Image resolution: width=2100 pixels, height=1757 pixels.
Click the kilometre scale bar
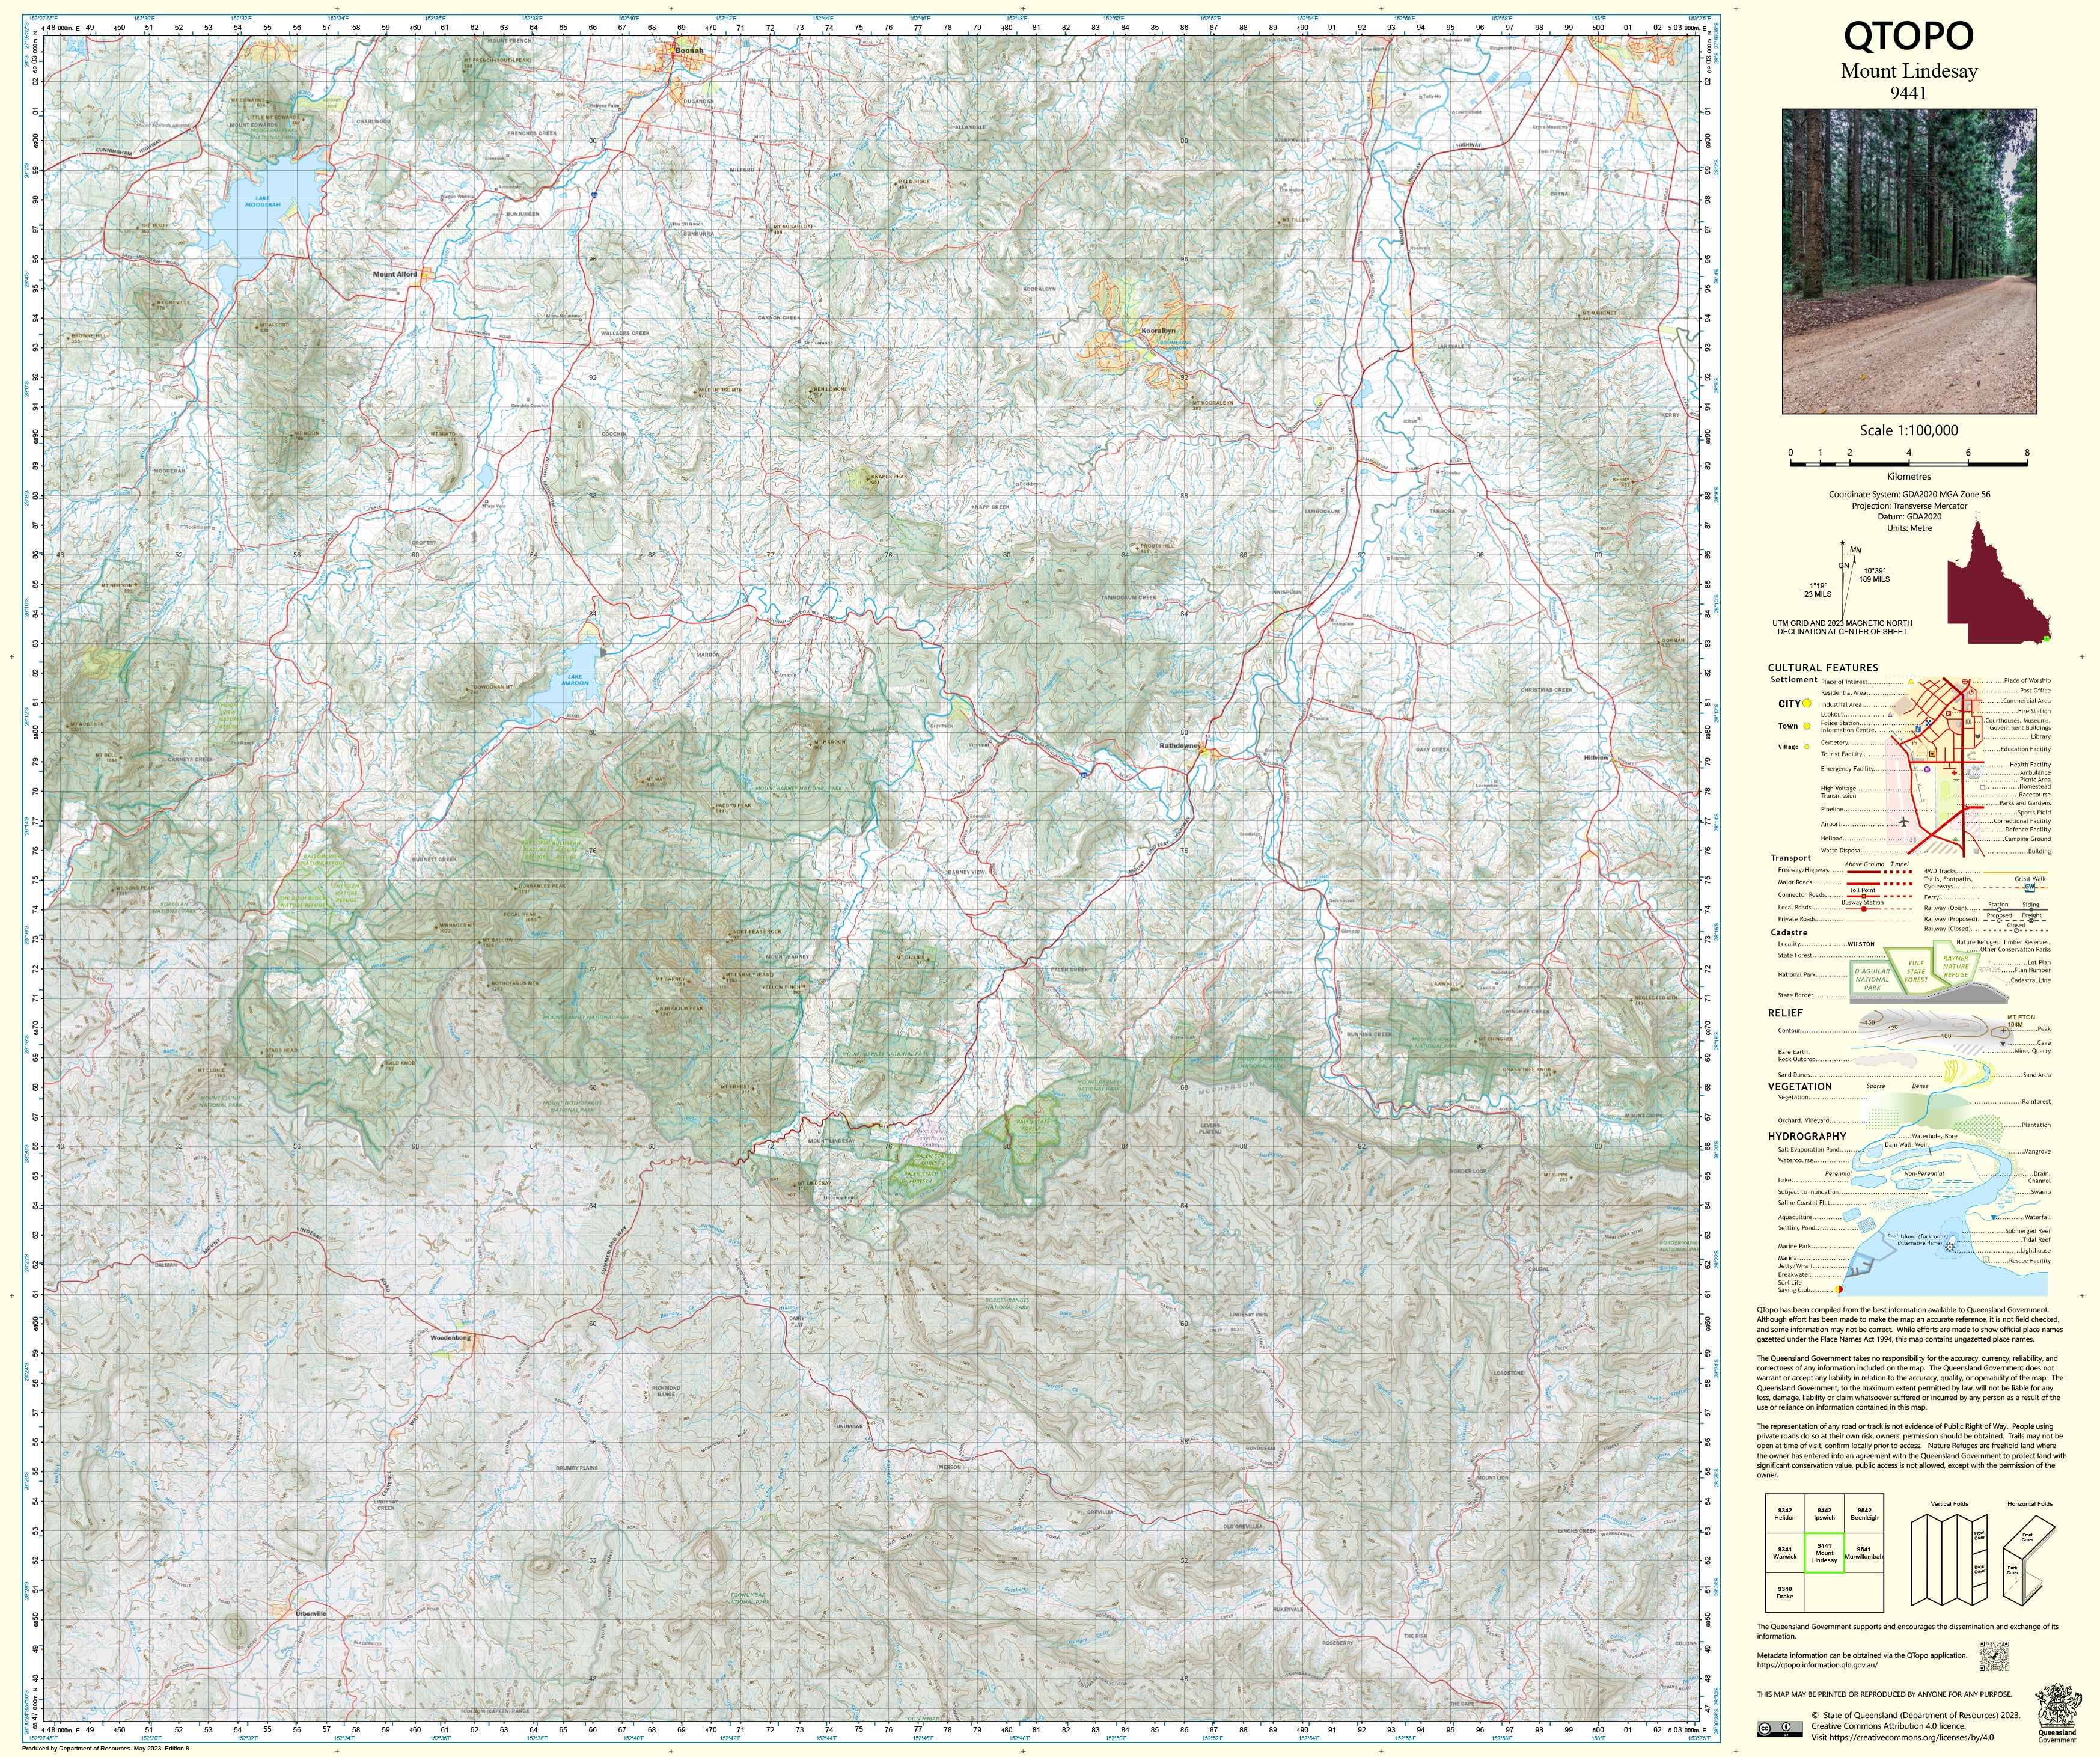pyautogui.click(x=1908, y=463)
